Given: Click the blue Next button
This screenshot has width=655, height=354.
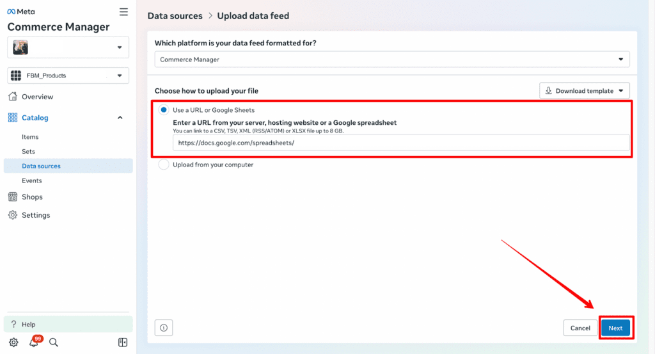Looking at the screenshot, I should [x=615, y=328].
